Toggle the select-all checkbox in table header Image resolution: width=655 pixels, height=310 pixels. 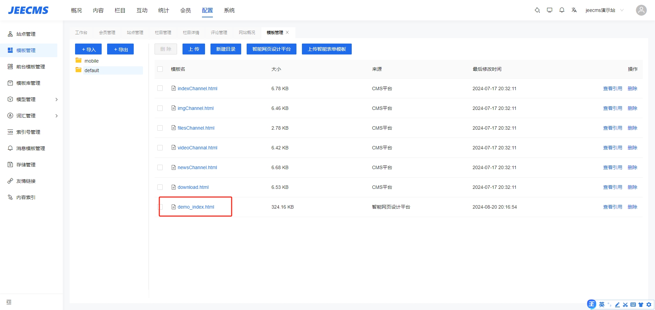tap(160, 69)
